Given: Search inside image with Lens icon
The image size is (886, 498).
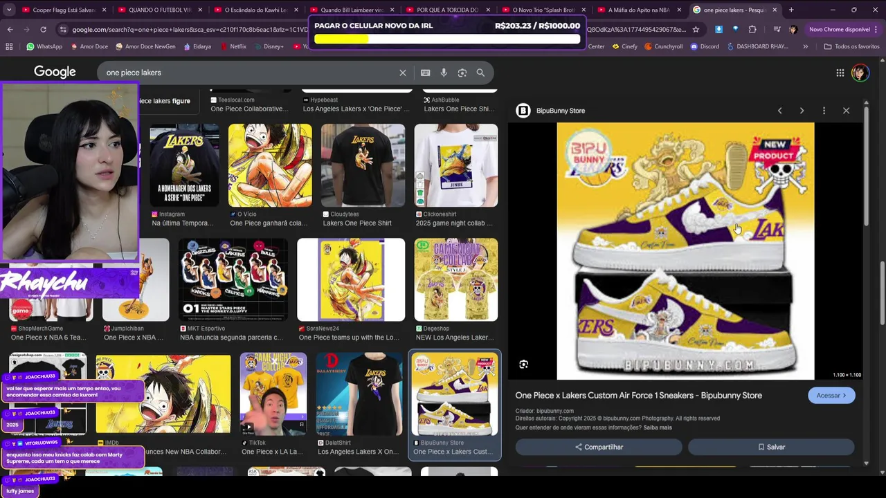Looking at the screenshot, I should (x=524, y=365).
